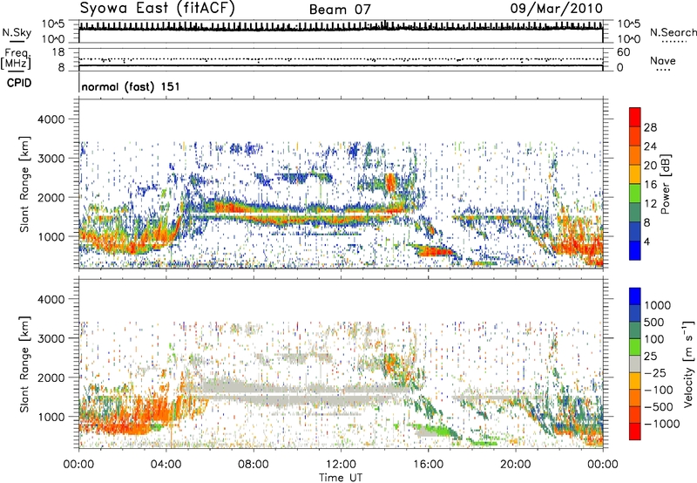Click the '20:00' time axis tick label
Viewport: 697px width, 483px height.
[515, 465]
